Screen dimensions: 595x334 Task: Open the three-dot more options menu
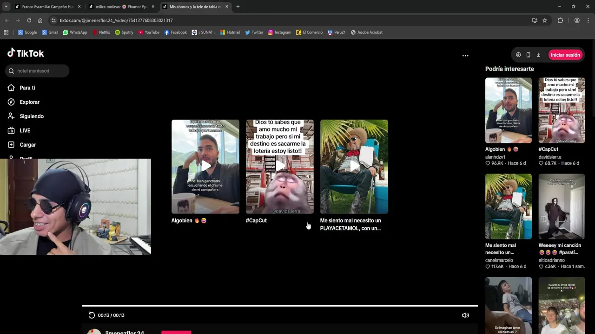(x=465, y=55)
